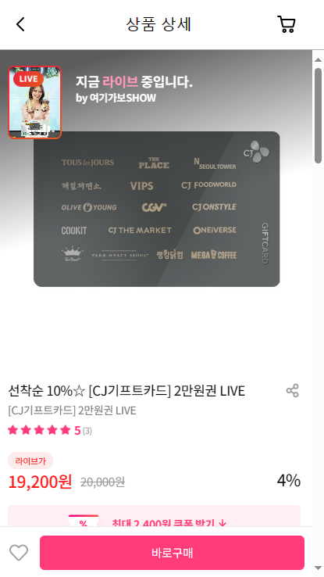Click the vertical scrollbar thumb

(x=318, y=116)
